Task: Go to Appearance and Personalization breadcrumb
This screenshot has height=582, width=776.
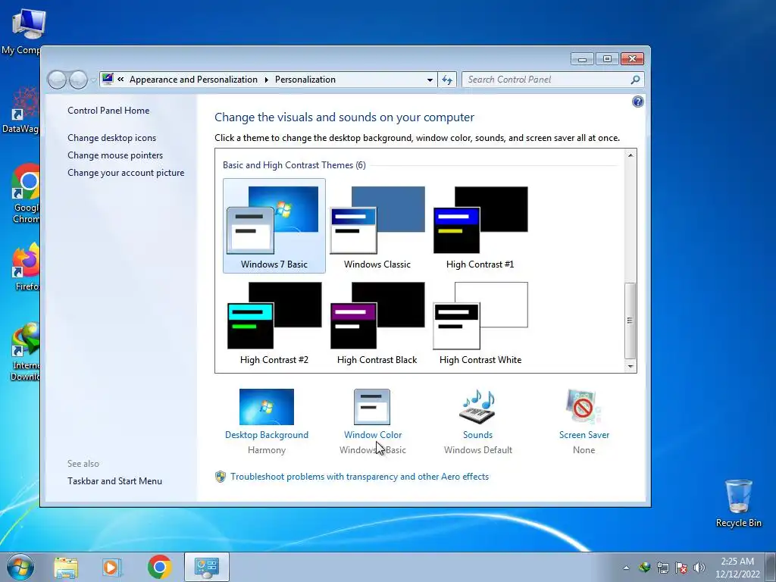Action: [x=193, y=80]
